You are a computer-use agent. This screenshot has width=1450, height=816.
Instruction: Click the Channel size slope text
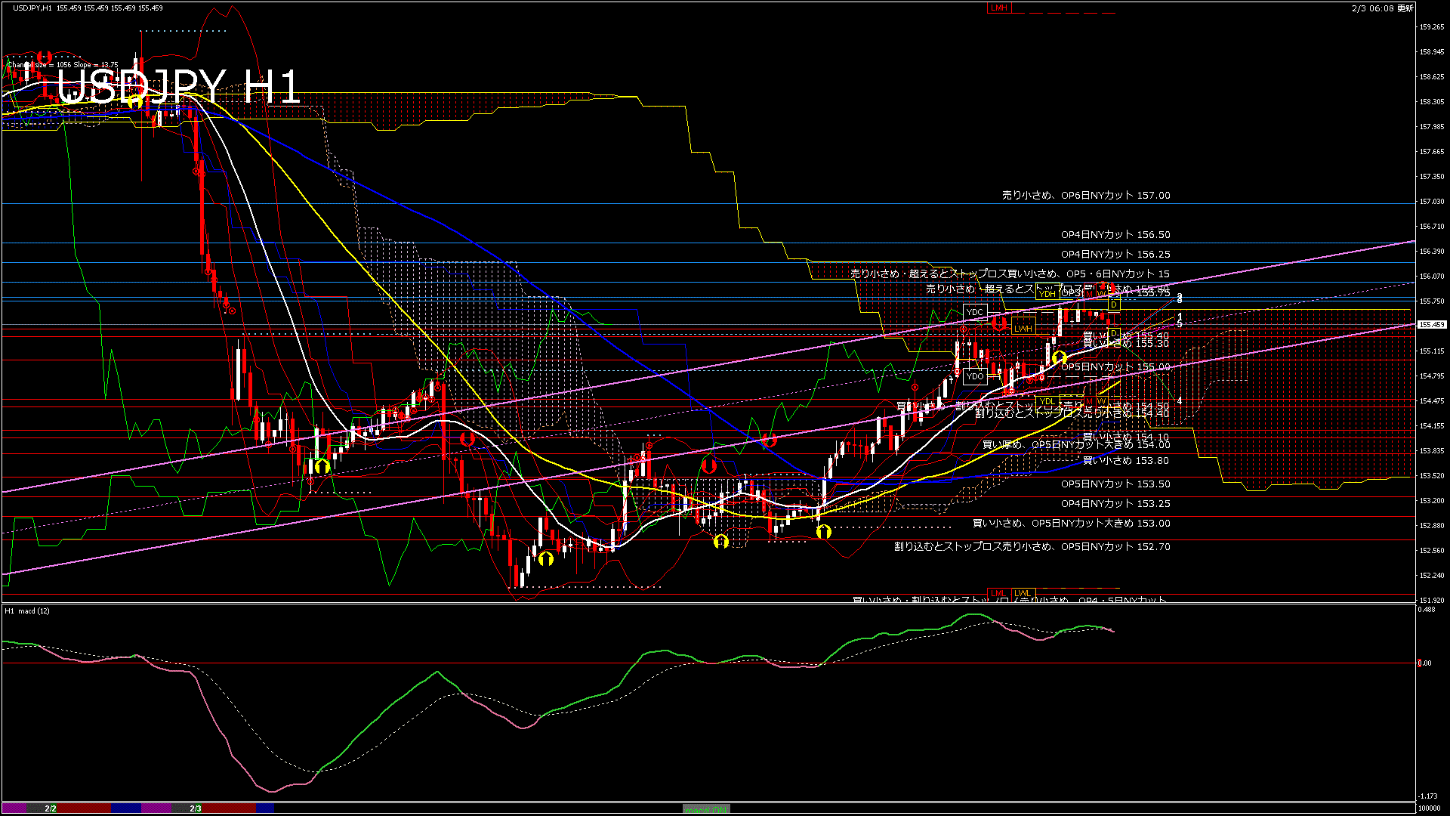62,65
